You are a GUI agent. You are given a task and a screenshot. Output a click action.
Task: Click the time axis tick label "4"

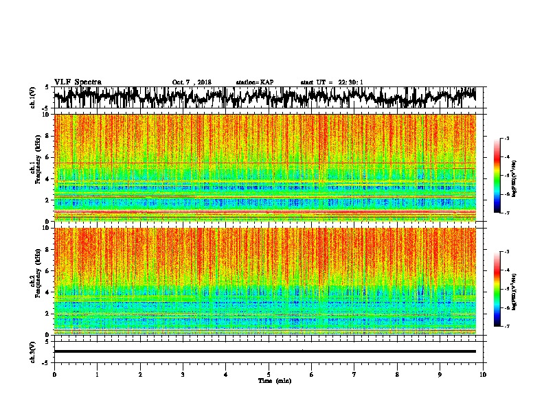(226, 375)
